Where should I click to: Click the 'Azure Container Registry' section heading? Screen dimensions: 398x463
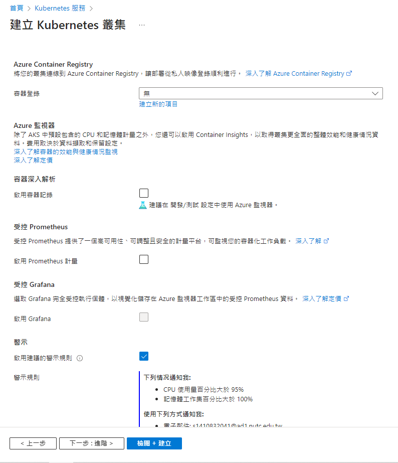53,64
